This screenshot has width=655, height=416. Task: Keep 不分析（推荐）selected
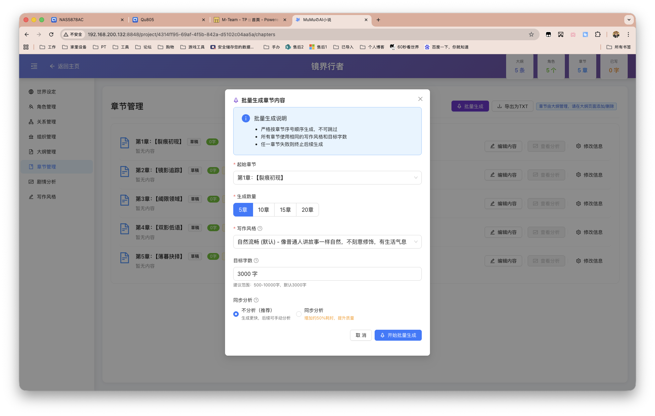pos(236,314)
